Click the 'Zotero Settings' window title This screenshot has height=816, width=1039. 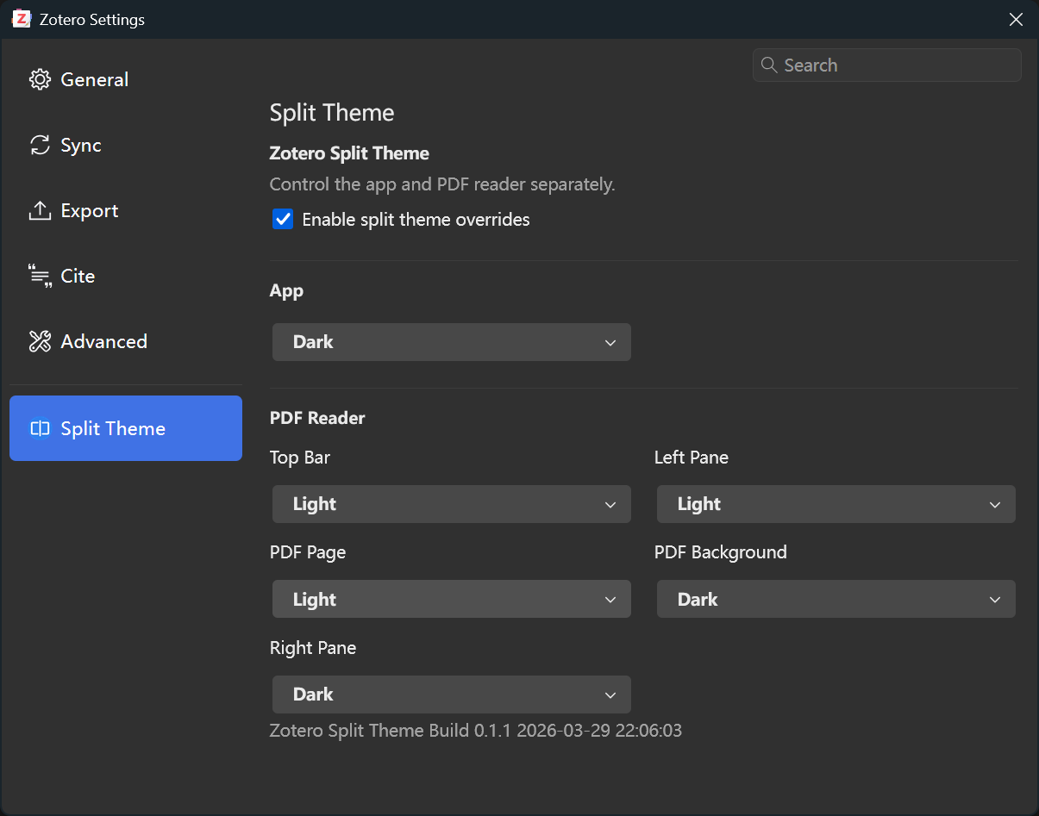pyautogui.click(x=92, y=19)
